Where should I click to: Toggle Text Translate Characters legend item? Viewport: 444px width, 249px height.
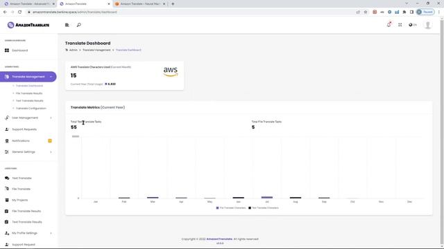264,208
